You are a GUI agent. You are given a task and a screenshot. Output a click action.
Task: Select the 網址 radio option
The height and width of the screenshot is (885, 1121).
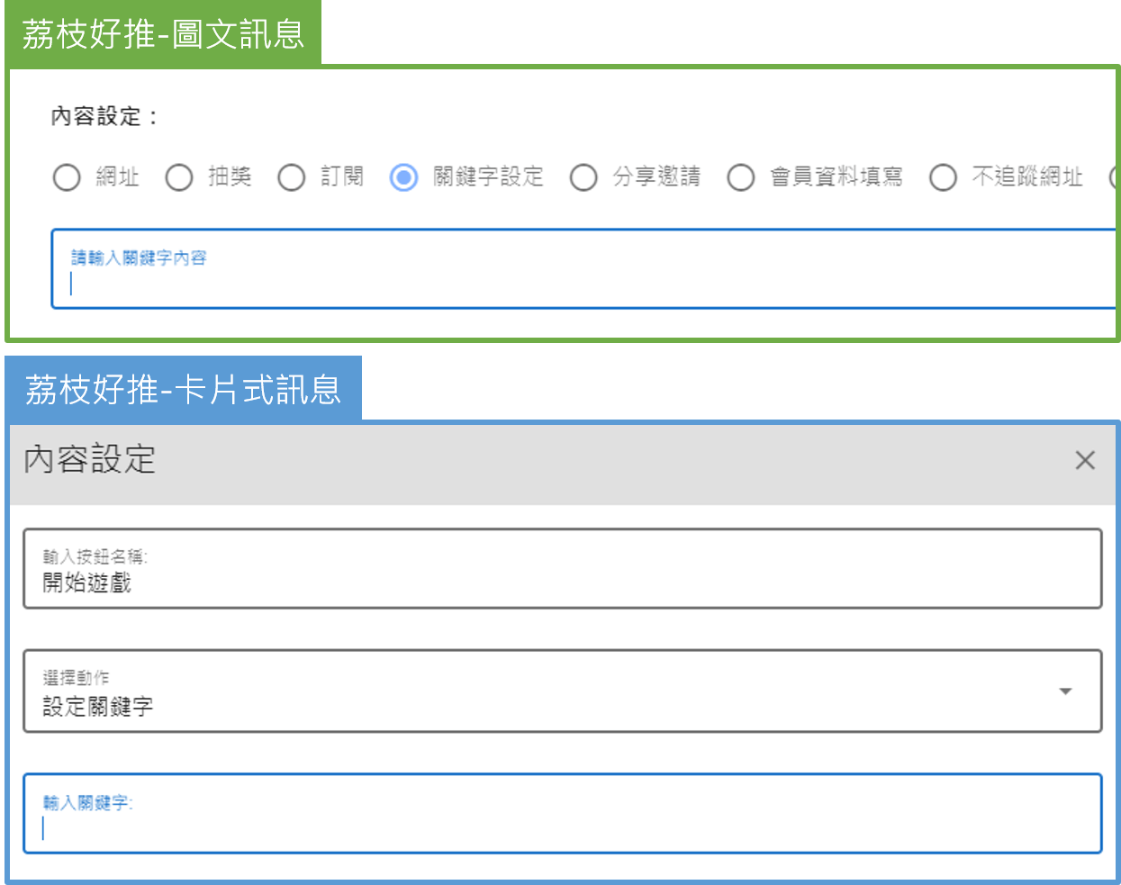point(67,177)
